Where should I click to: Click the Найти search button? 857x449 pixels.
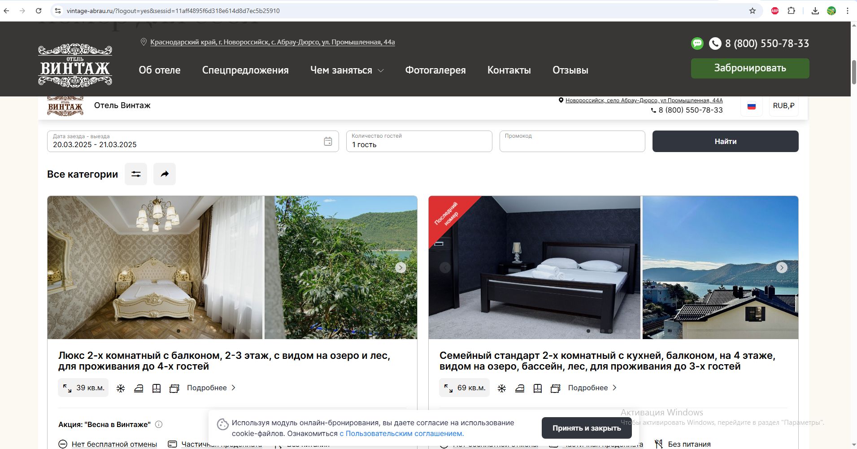(725, 141)
